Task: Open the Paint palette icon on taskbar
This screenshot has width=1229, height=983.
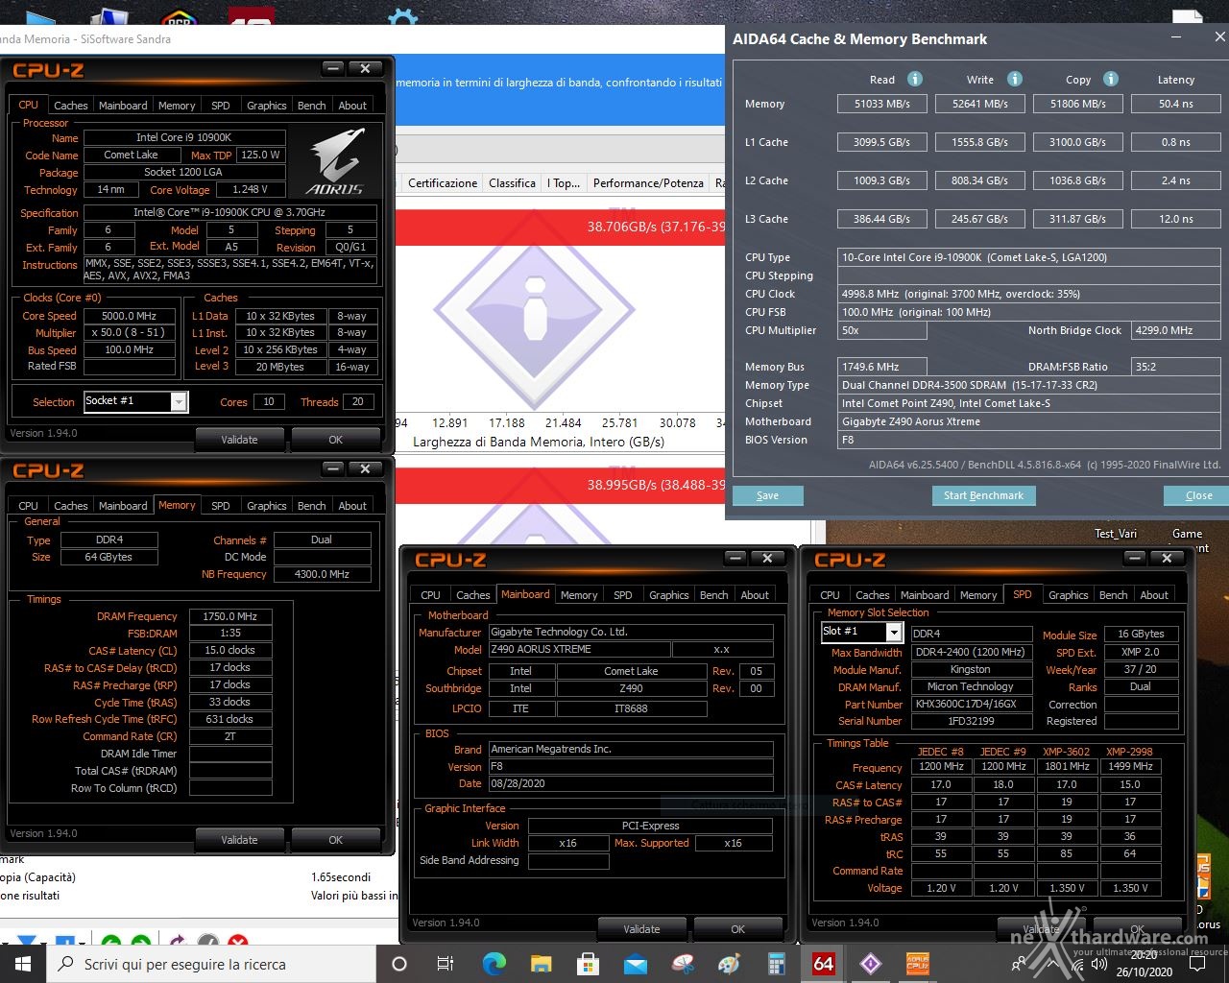Action: pos(730,964)
